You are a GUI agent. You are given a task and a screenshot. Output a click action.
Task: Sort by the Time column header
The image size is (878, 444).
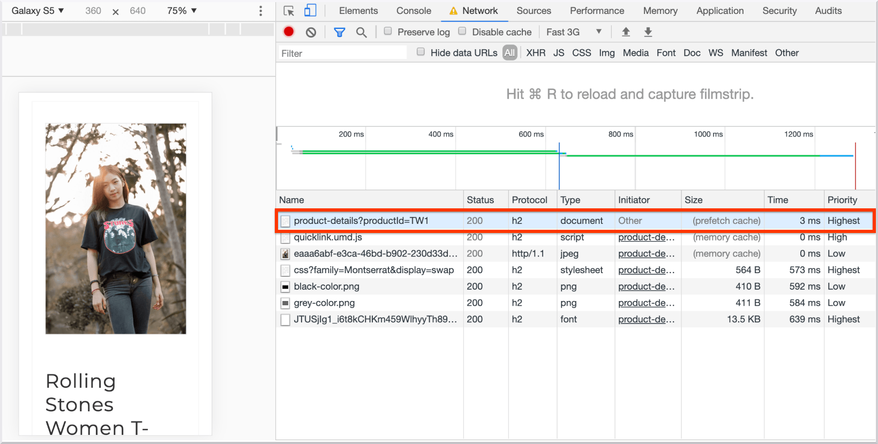(x=794, y=200)
